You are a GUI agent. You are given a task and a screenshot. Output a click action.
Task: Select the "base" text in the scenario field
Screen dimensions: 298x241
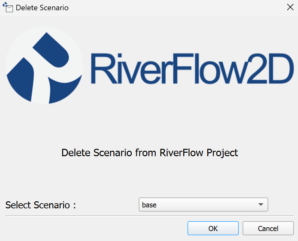pos(149,205)
